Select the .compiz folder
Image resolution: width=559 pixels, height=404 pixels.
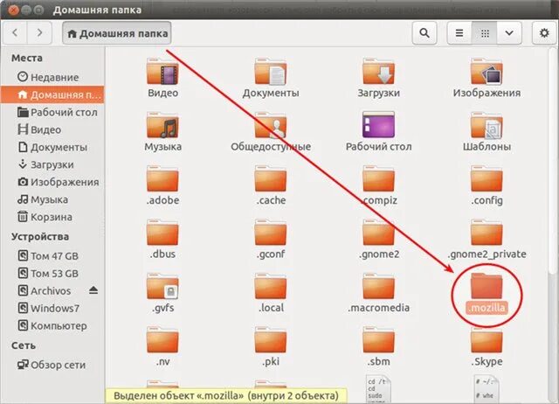(378, 179)
